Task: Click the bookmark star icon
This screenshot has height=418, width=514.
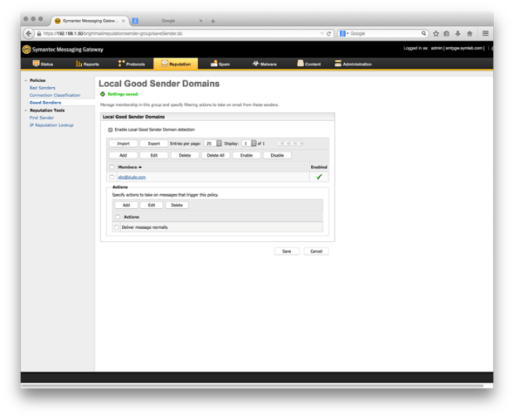Action: click(436, 34)
